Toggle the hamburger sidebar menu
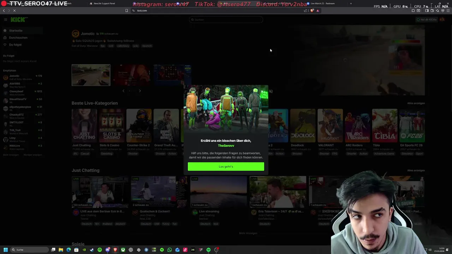452x254 pixels. (x=5, y=20)
